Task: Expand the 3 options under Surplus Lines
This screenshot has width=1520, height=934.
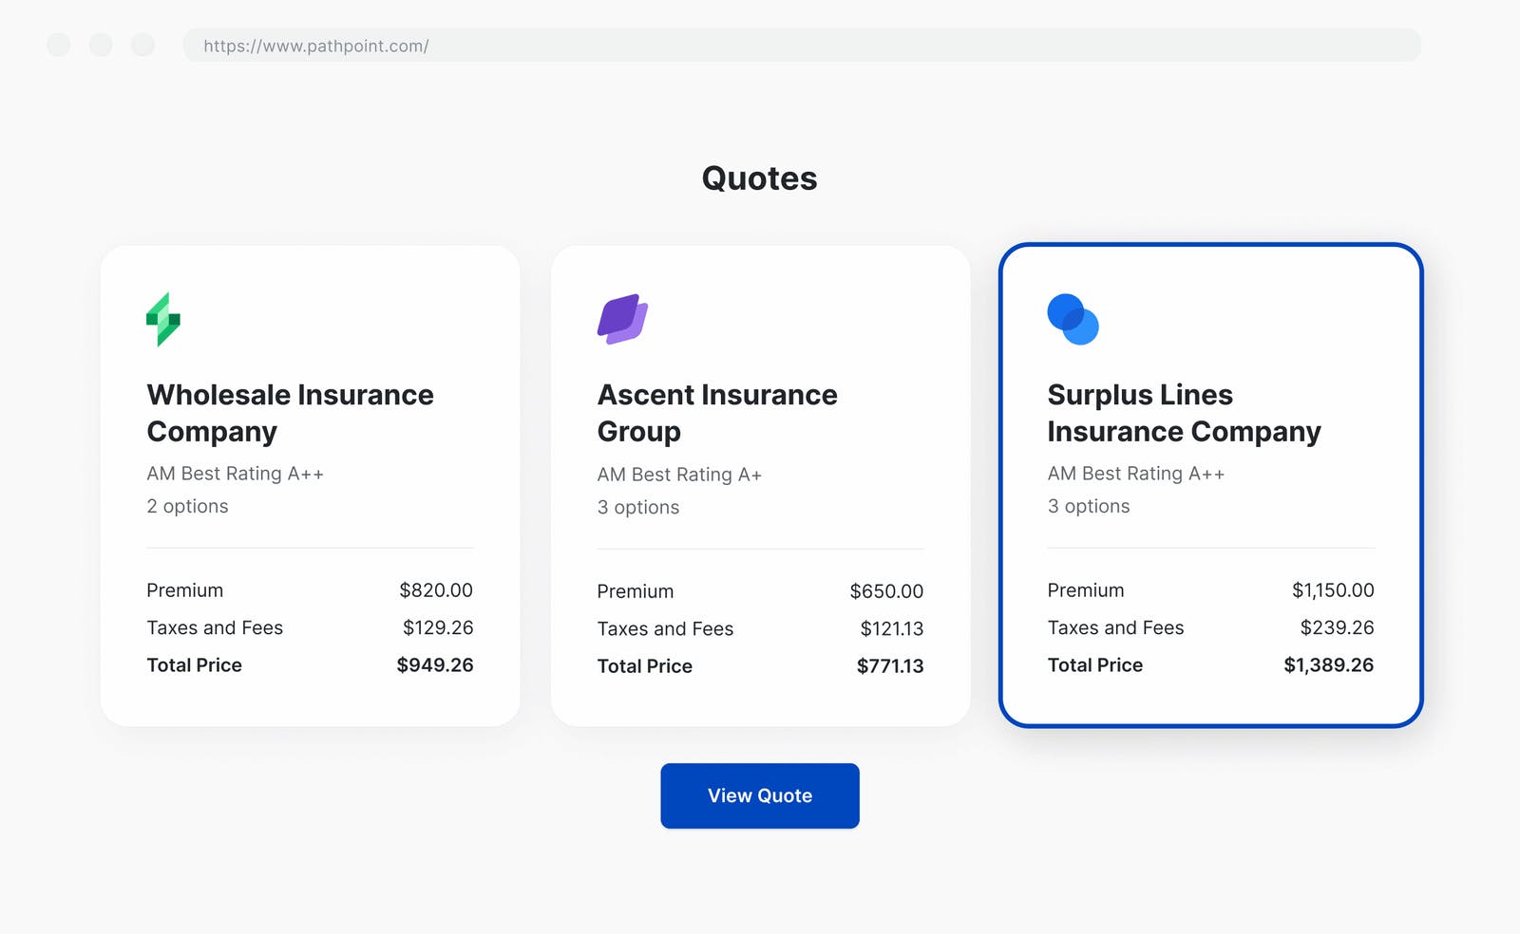Action: coord(1089,506)
